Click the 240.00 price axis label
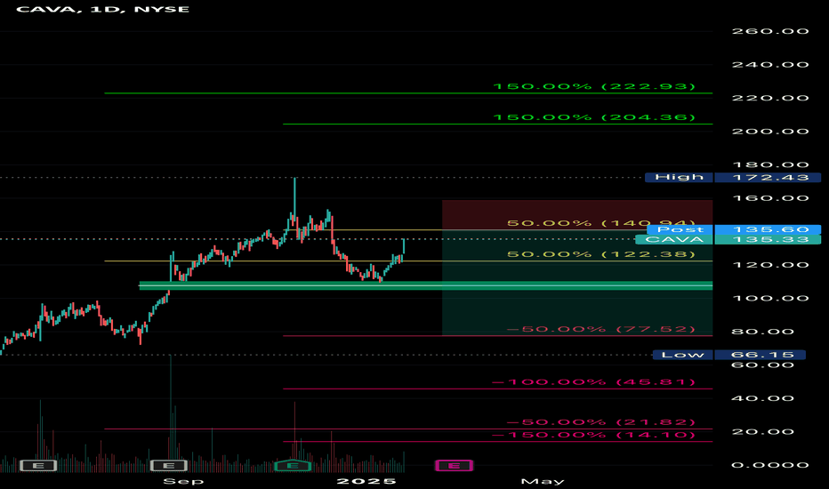This screenshot has width=829, height=489. coord(770,65)
